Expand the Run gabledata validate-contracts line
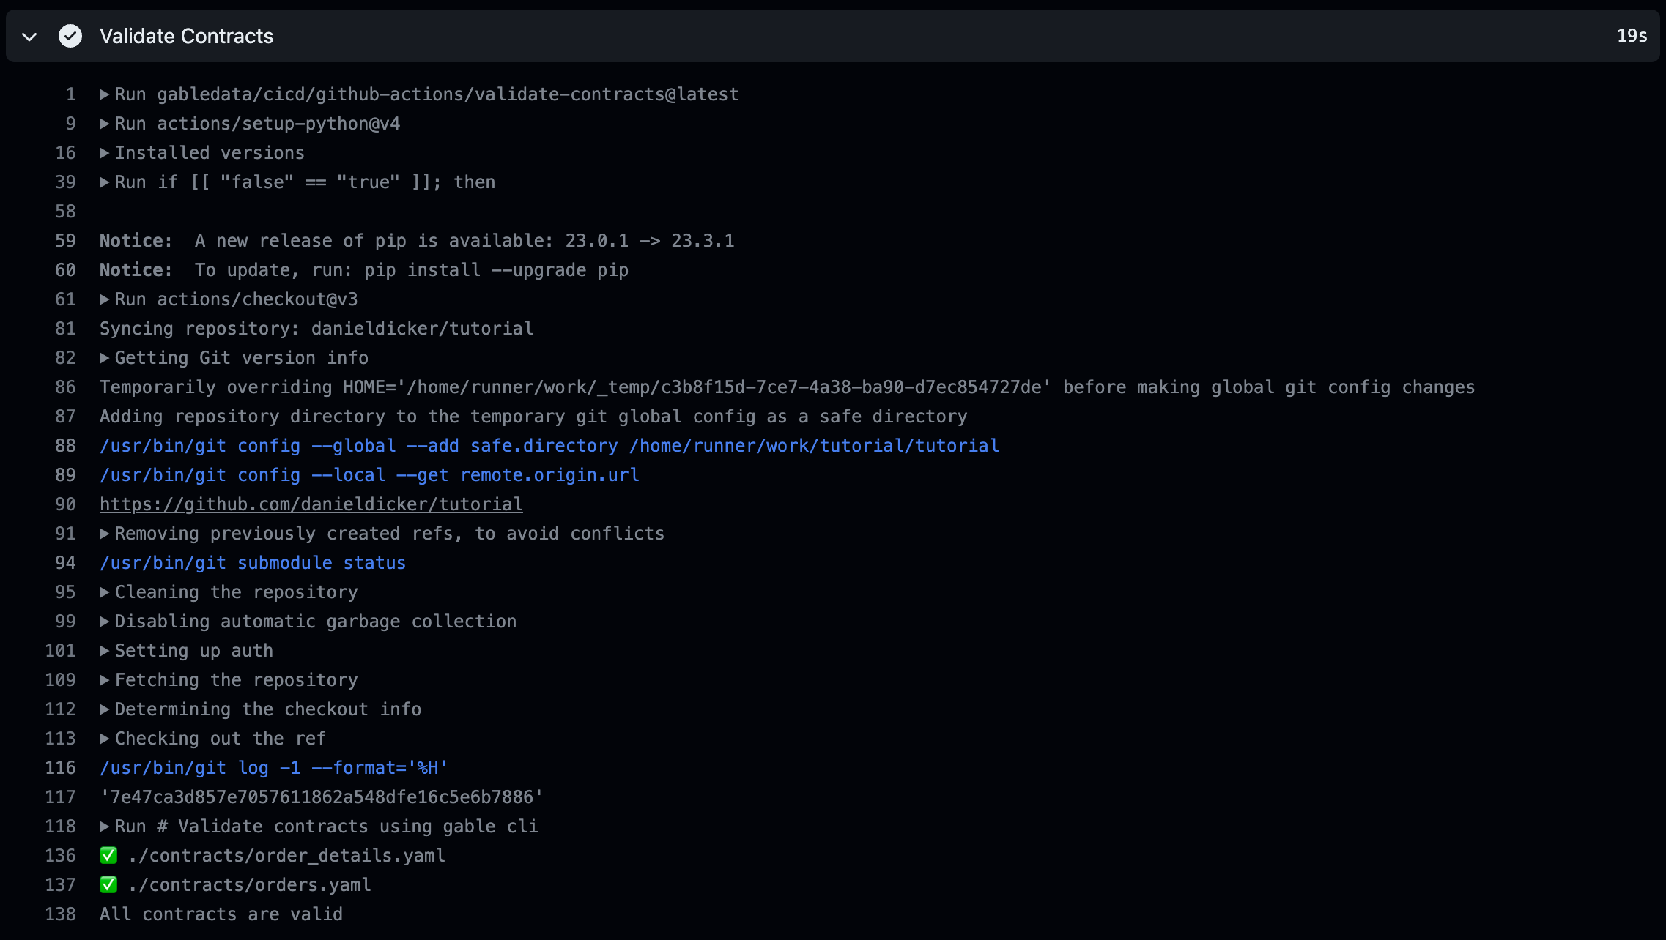The width and height of the screenshot is (1666, 940). pyautogui.click(x=104, y=94)
